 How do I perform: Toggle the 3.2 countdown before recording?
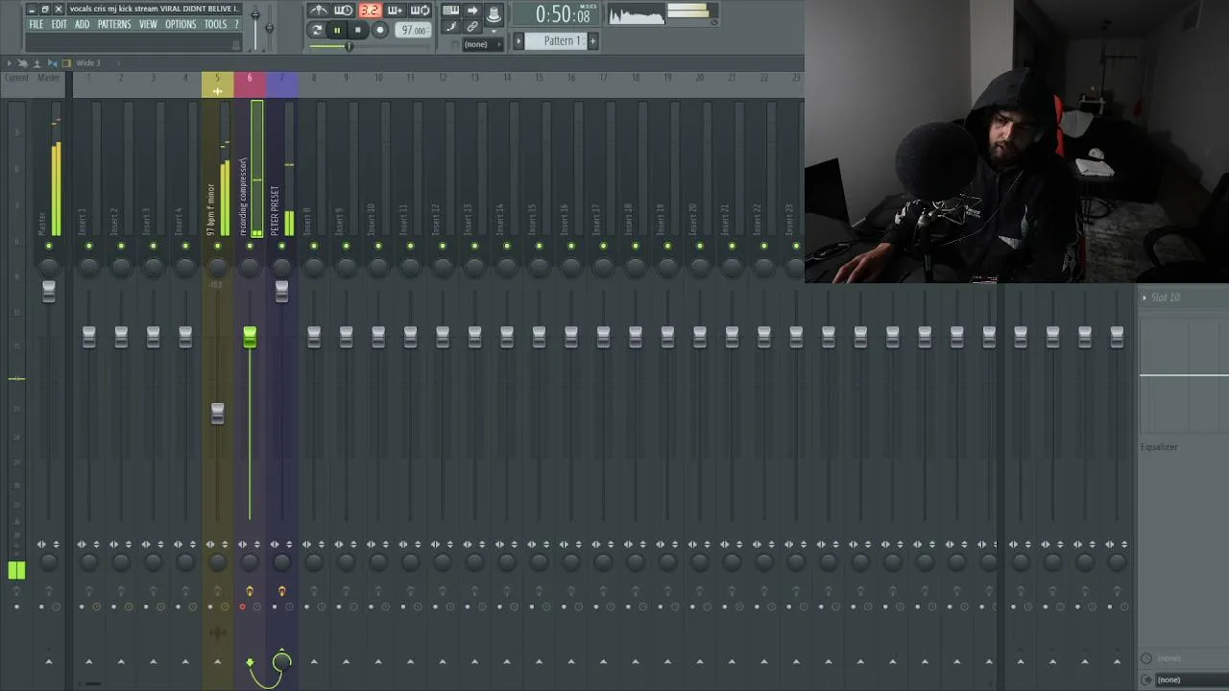(x=370, y=11)
